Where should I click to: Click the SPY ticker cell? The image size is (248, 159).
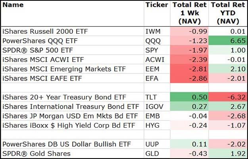tap(152, 50)
